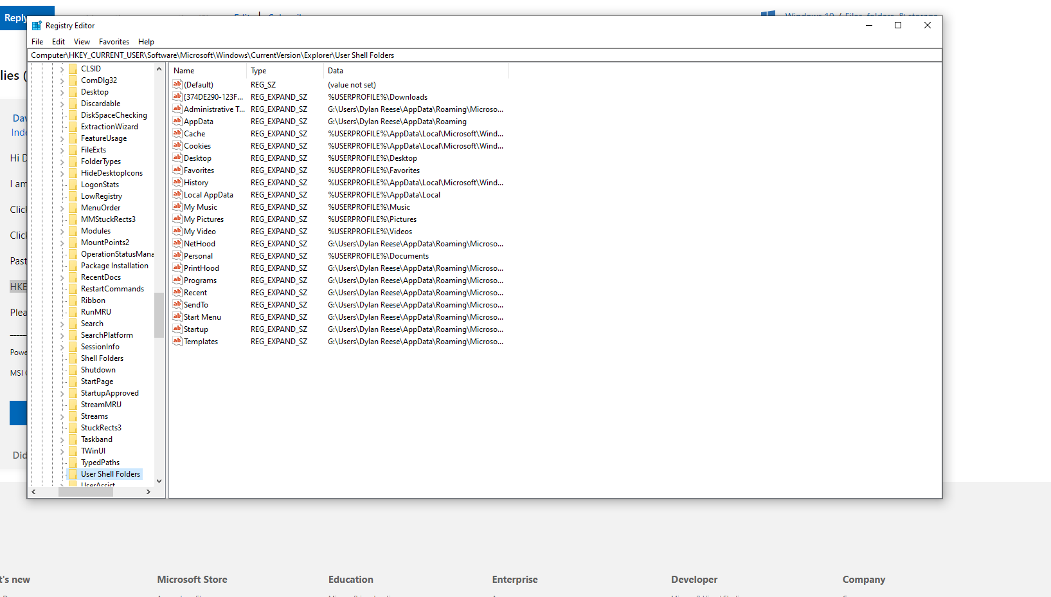The width and height of the screenshot is (1051, 597).
Task: Click Education footer heading in browser page
Action: click(350, 580)
